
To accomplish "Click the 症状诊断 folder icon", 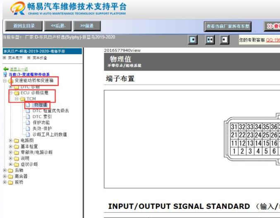I will pyautogui.click(x=17, y=165).
